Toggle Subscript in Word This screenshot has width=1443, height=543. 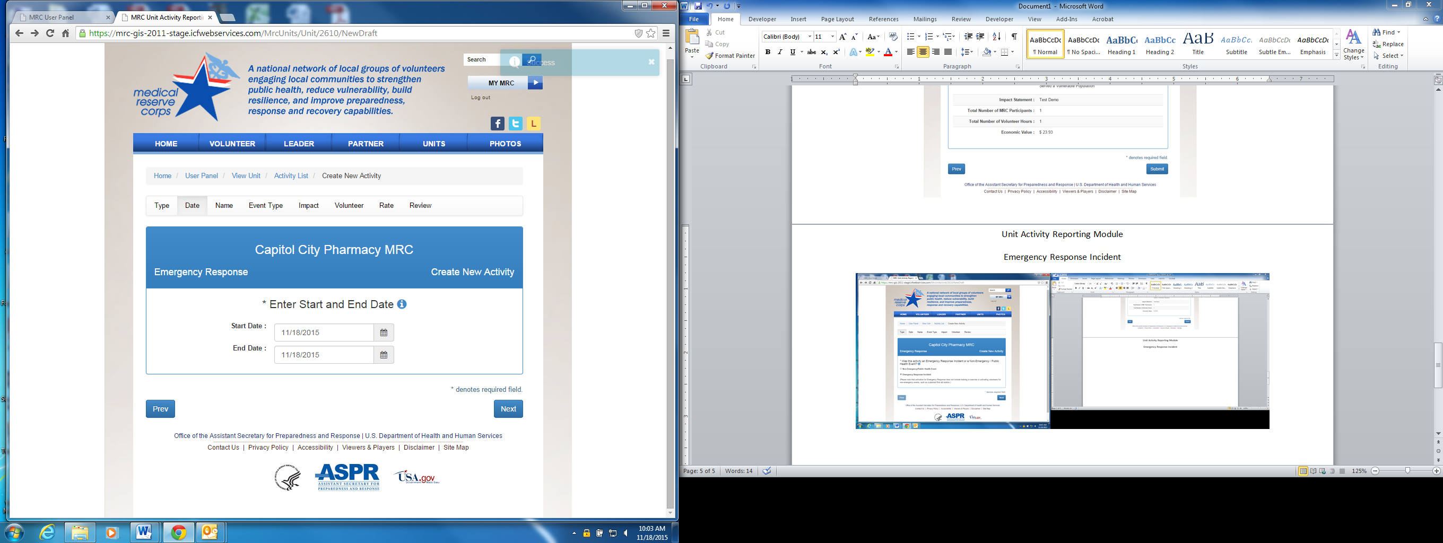[x=824, y=52]
